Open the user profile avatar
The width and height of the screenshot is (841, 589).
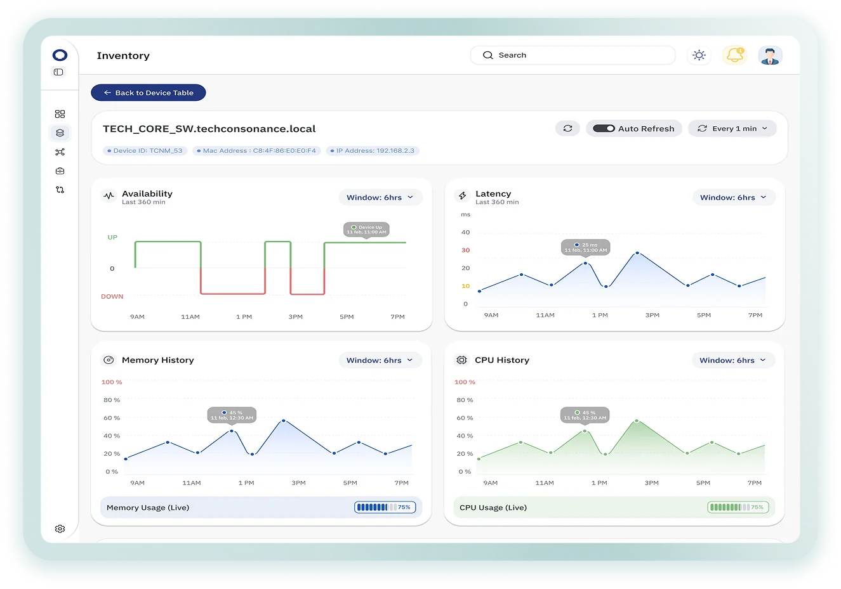point(770,55)
